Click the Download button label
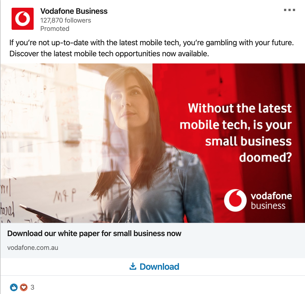 click(159, 267)
